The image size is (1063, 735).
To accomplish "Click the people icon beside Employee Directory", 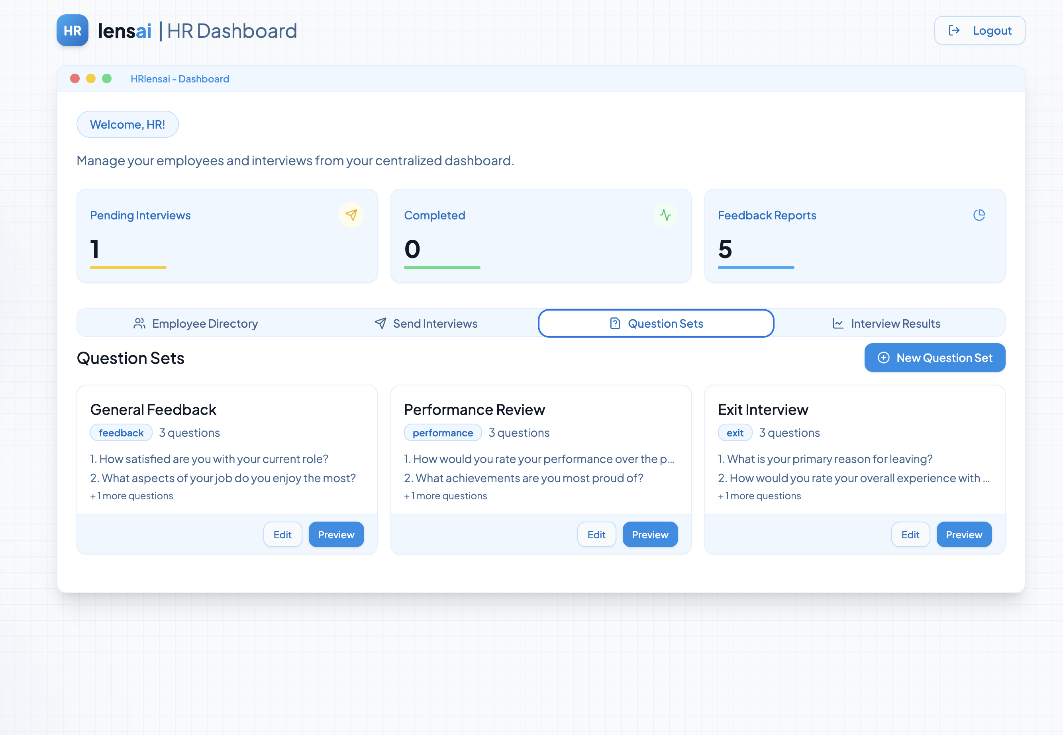I will point(139,323).
